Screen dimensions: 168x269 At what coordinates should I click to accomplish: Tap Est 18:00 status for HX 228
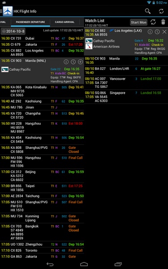[76, 124]
